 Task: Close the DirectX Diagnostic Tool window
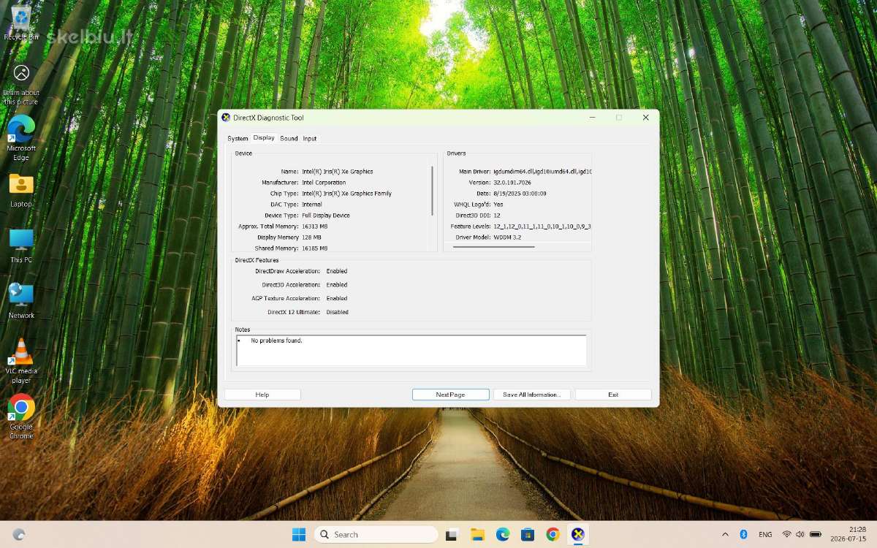click(x=645, y=118)
